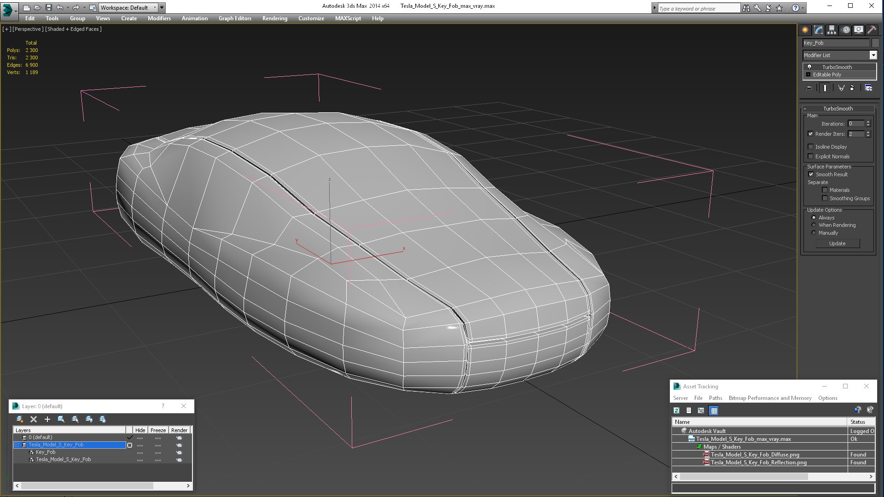Screen dimensions: 884x497
Task: Expand the Editable Poly plus sign
Action: tap(808, 75)
